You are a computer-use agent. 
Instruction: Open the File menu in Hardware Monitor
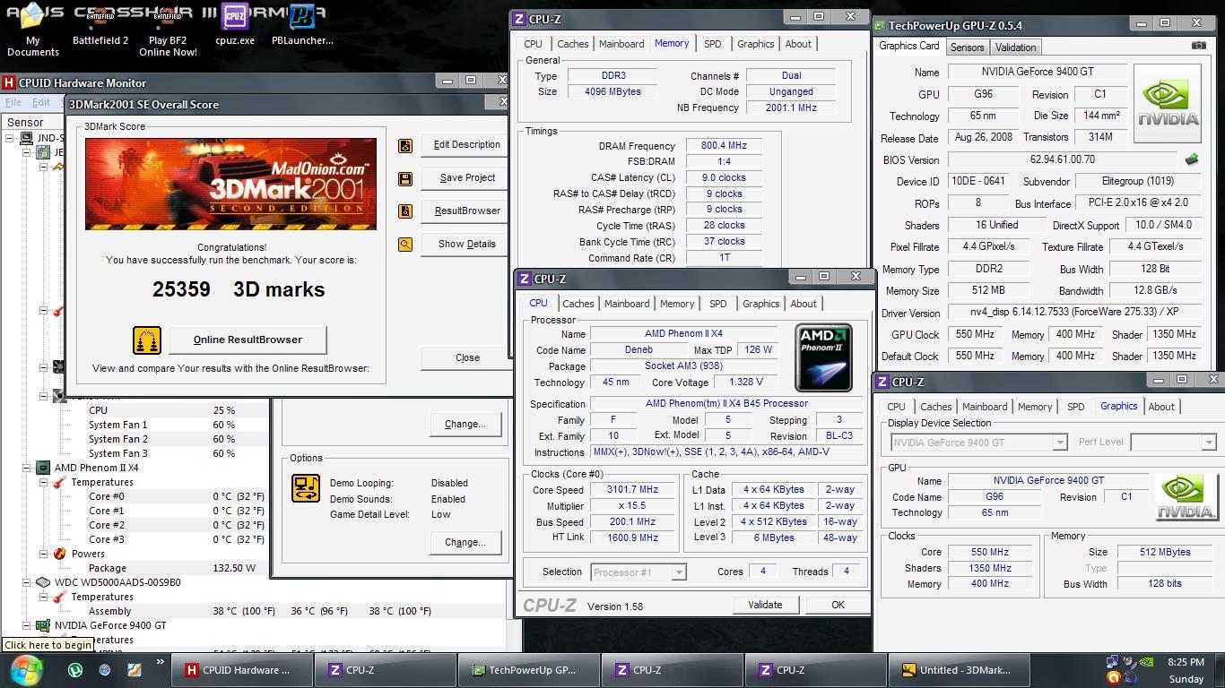point(13,103)
